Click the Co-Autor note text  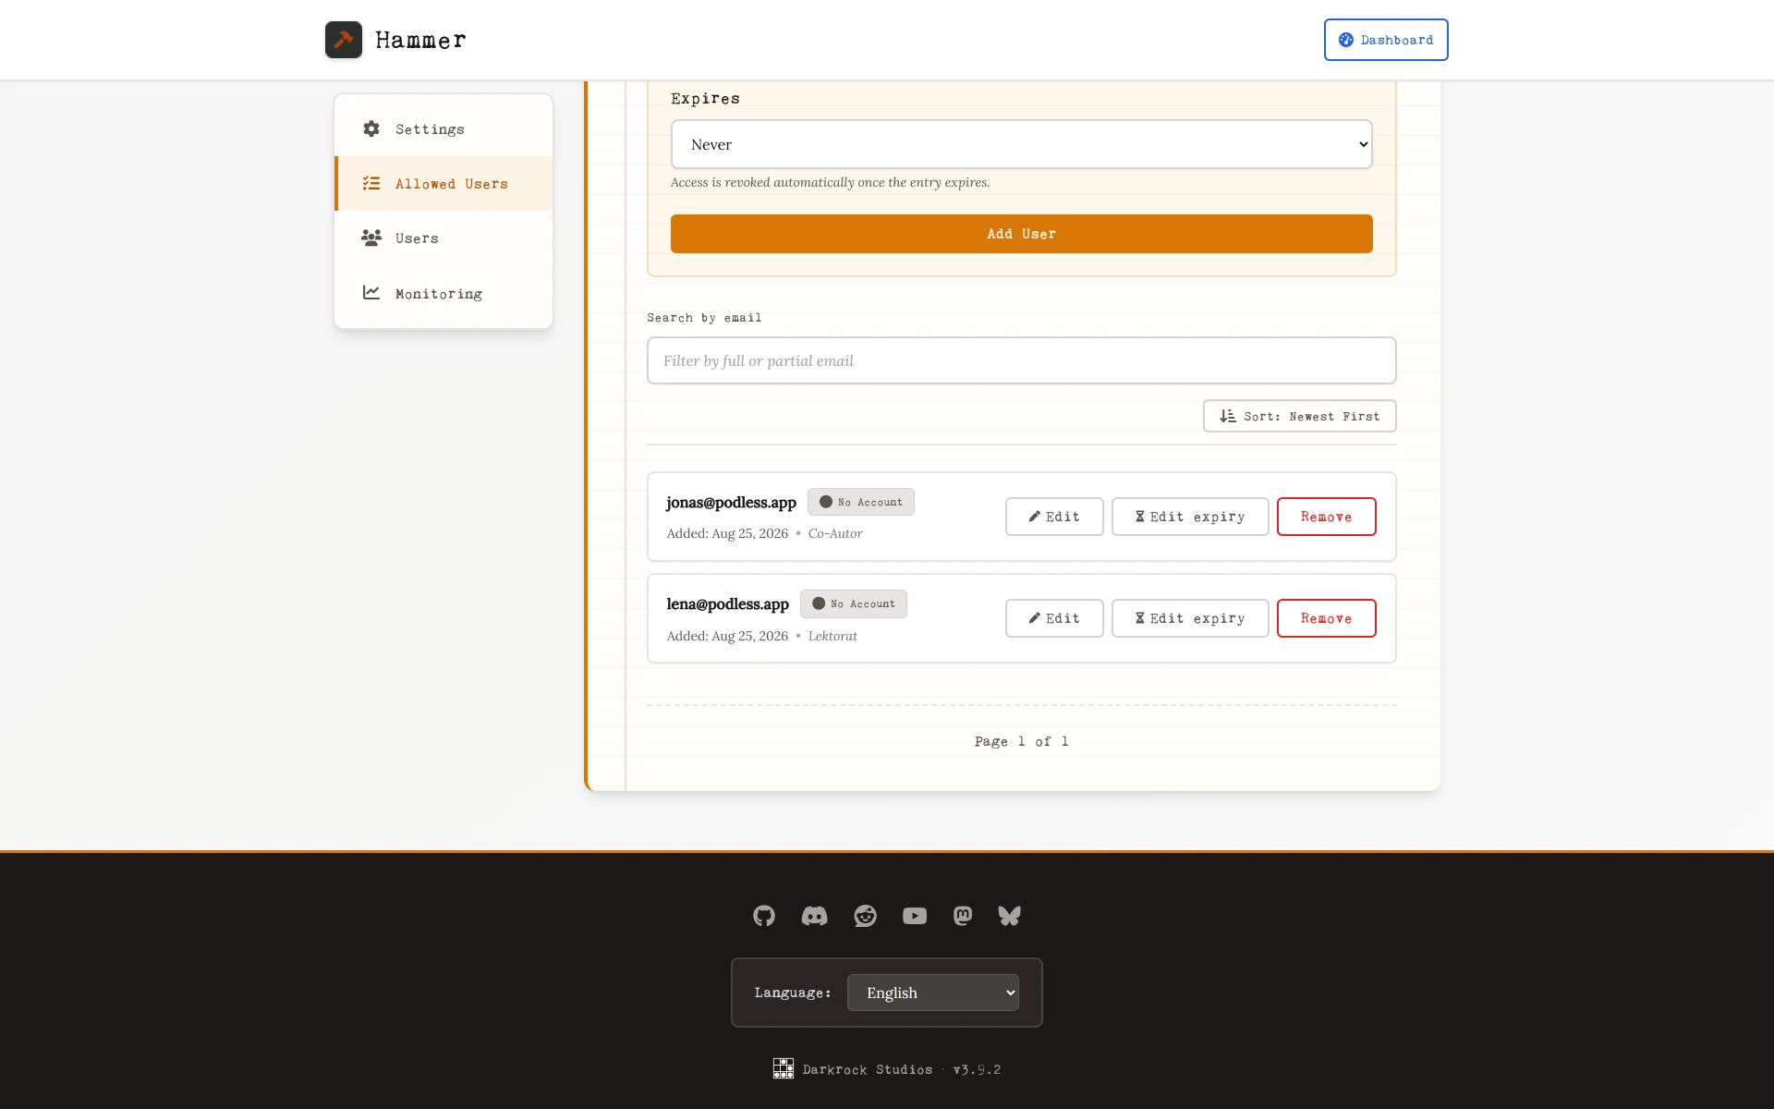835,533
